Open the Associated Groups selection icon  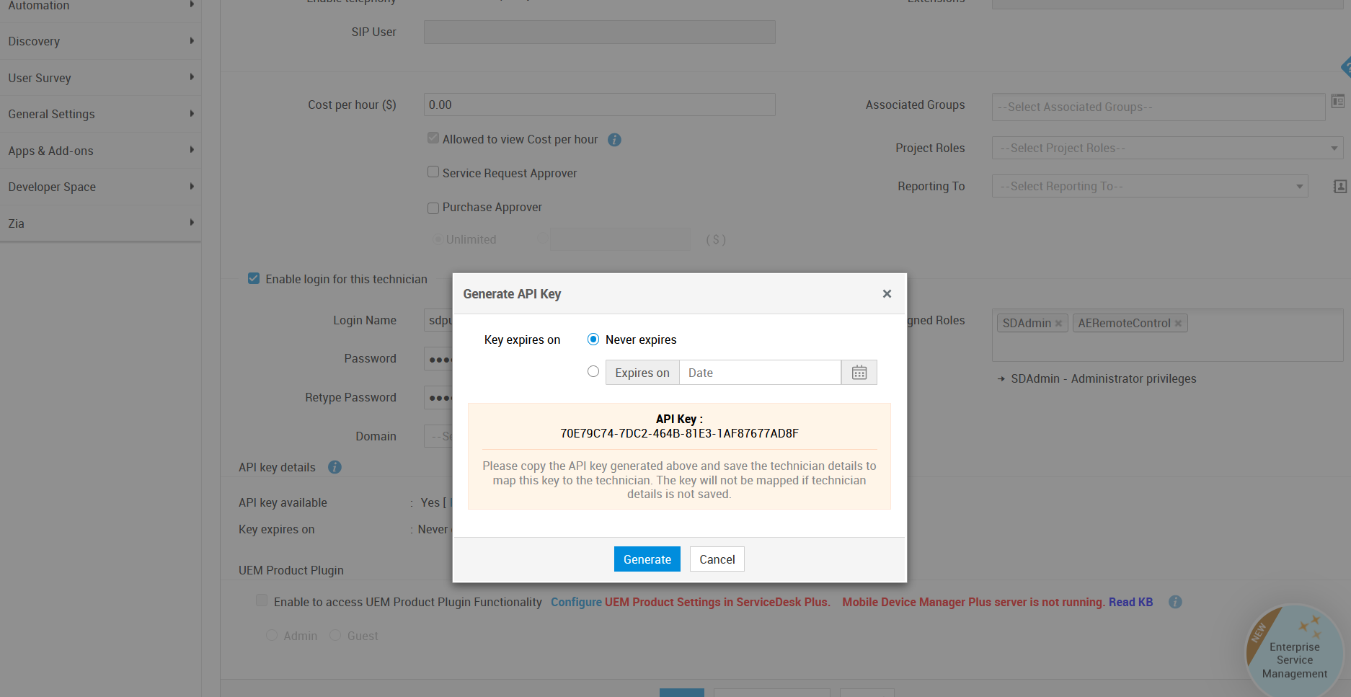(x=1339, y=101)
